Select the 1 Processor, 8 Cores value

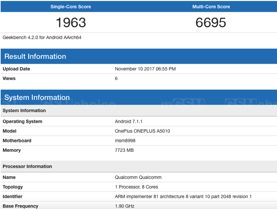point(136,187)
